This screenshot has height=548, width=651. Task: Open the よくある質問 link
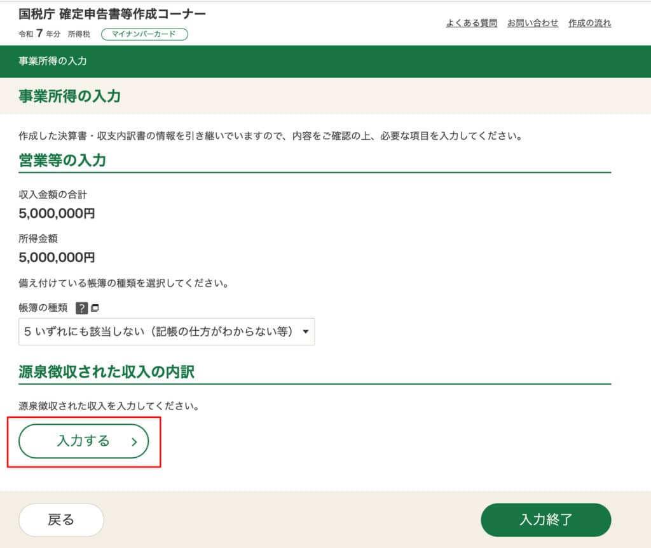coord(472,23)
